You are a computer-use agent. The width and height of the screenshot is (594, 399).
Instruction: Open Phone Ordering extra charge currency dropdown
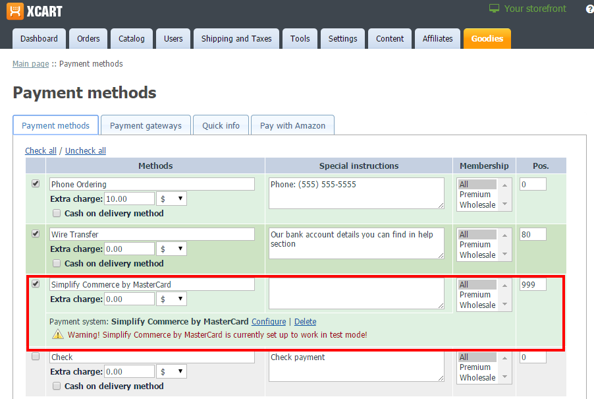(172, 199)
